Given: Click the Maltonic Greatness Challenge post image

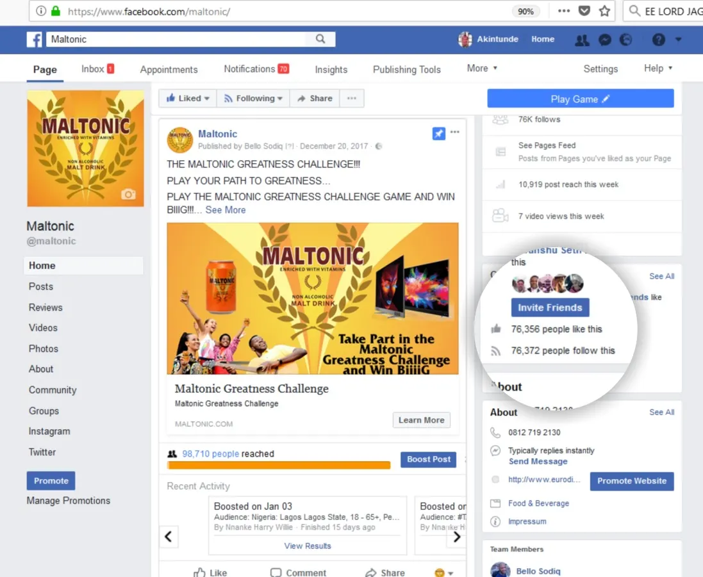Looking at the screenshot, I should point(313,298).
